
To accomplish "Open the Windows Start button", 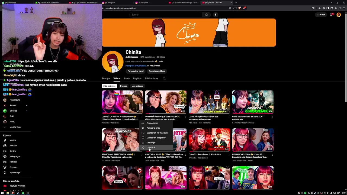I will [2, 193].
